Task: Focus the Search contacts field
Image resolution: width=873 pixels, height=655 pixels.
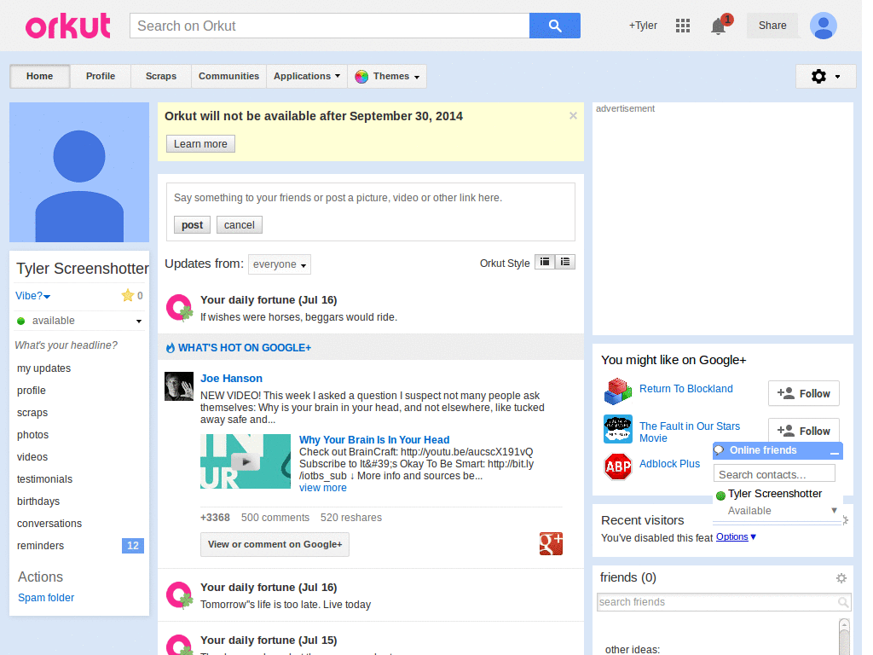Action: 774,474
